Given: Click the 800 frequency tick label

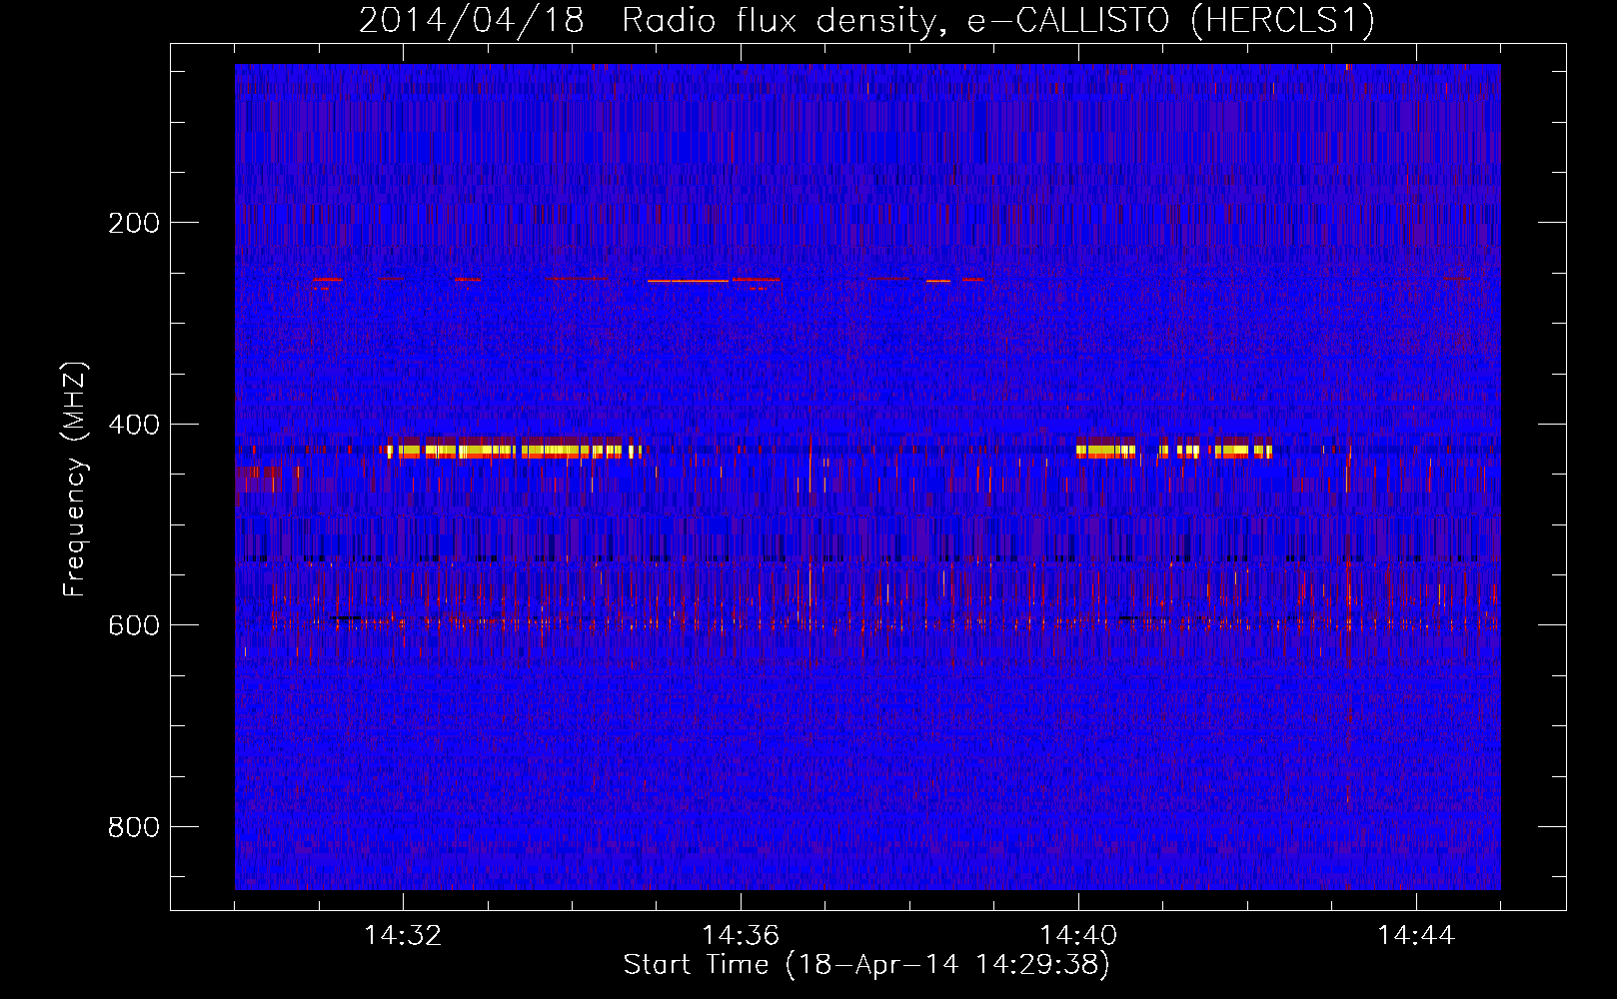Looking at the screenshot, I should pos(134,827).
